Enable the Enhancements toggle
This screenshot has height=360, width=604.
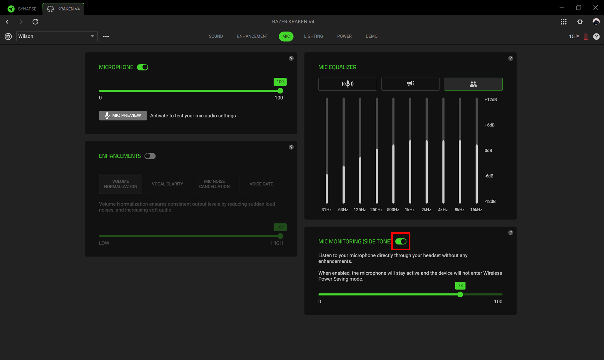tap(150, 156)
